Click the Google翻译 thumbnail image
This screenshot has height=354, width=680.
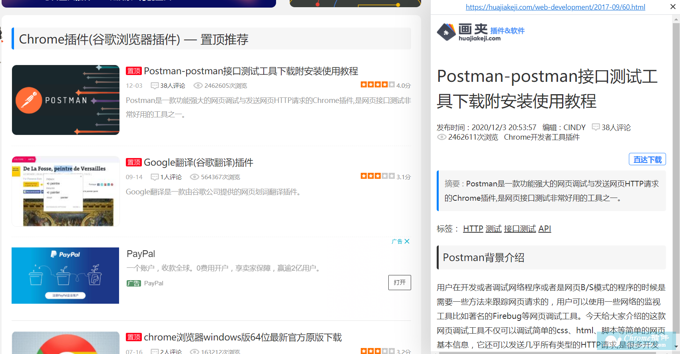[66, 191]
